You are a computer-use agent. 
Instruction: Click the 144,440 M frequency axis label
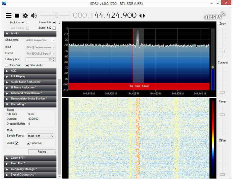(x=200, y=93)
